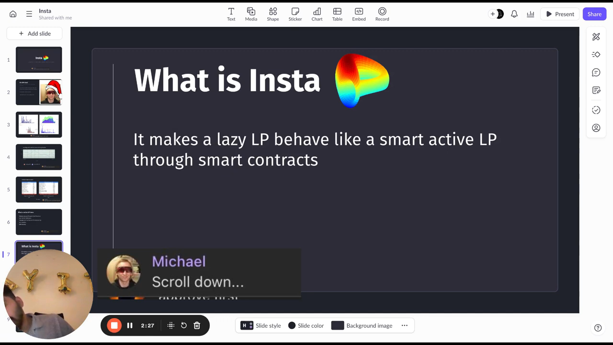Image resolution: width=613 pixels, height=345 pixels.
Task: Select the Shape tool
Action: [273, 14]
